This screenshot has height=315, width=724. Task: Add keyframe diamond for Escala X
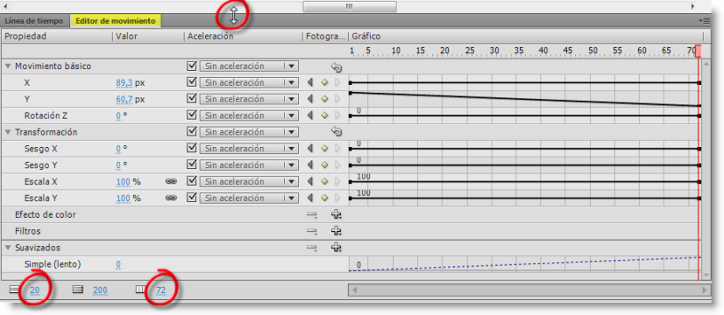pos(324,182)
